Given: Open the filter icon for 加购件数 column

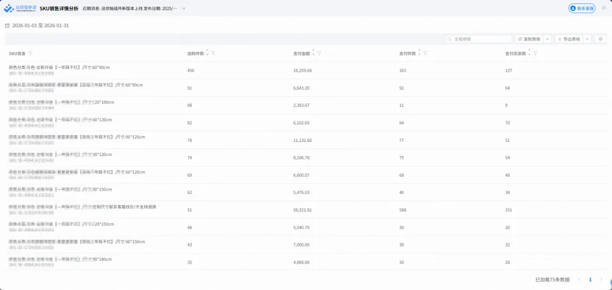Looking at the screenshot, I should point(214,53).
